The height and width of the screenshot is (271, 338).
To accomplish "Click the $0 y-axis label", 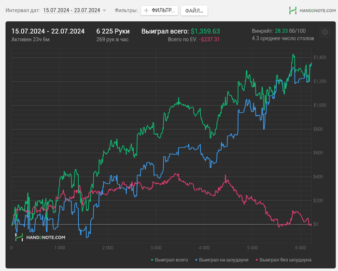I will (x=316, y=224).
